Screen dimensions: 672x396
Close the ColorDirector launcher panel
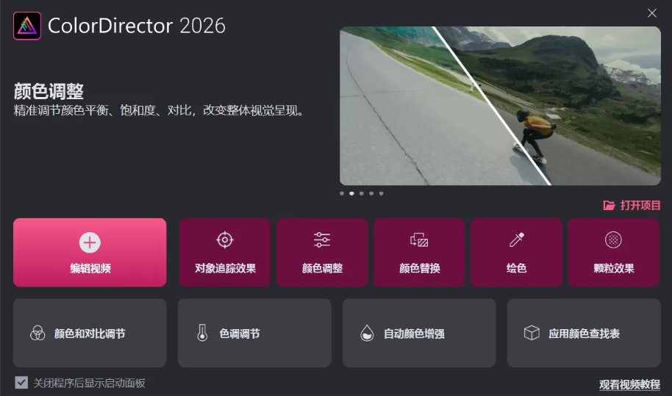652,13
